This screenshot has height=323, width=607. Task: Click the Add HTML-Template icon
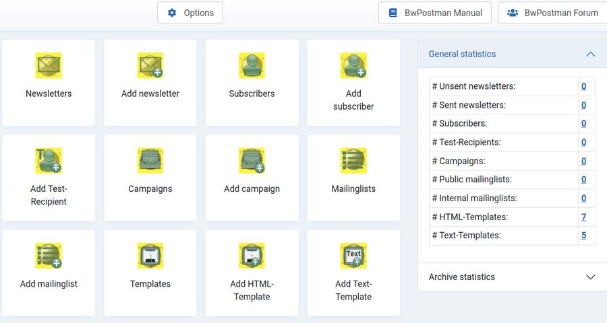(252, 256)
